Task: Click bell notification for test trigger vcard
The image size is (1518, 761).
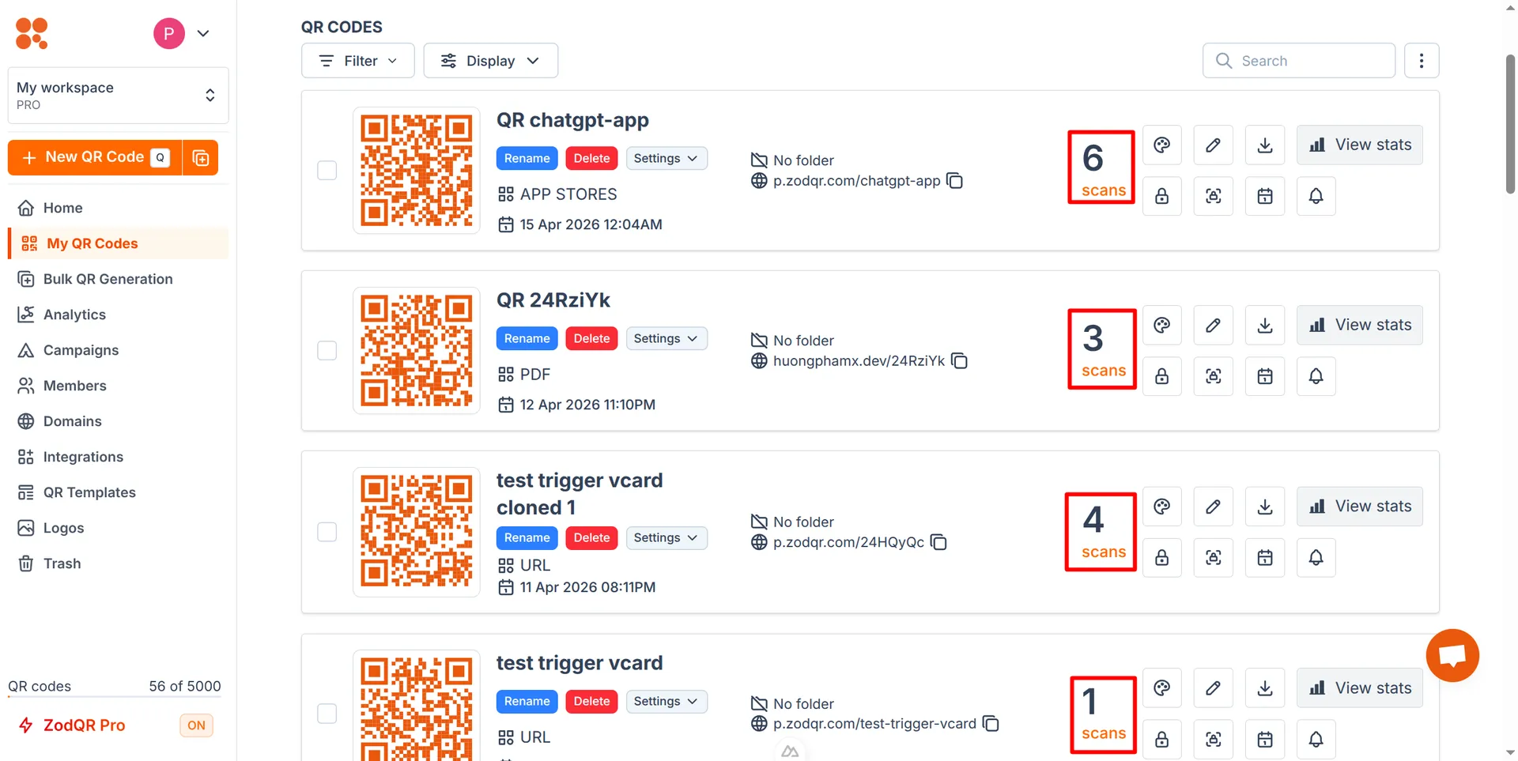Action: (x=1316, y=739)
